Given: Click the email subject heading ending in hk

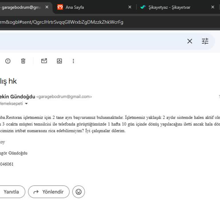Looking at the screenshot, I should [x=8, y=81].
